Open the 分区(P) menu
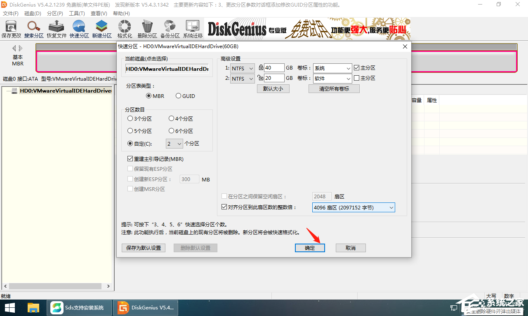 [x=55, y=14]
